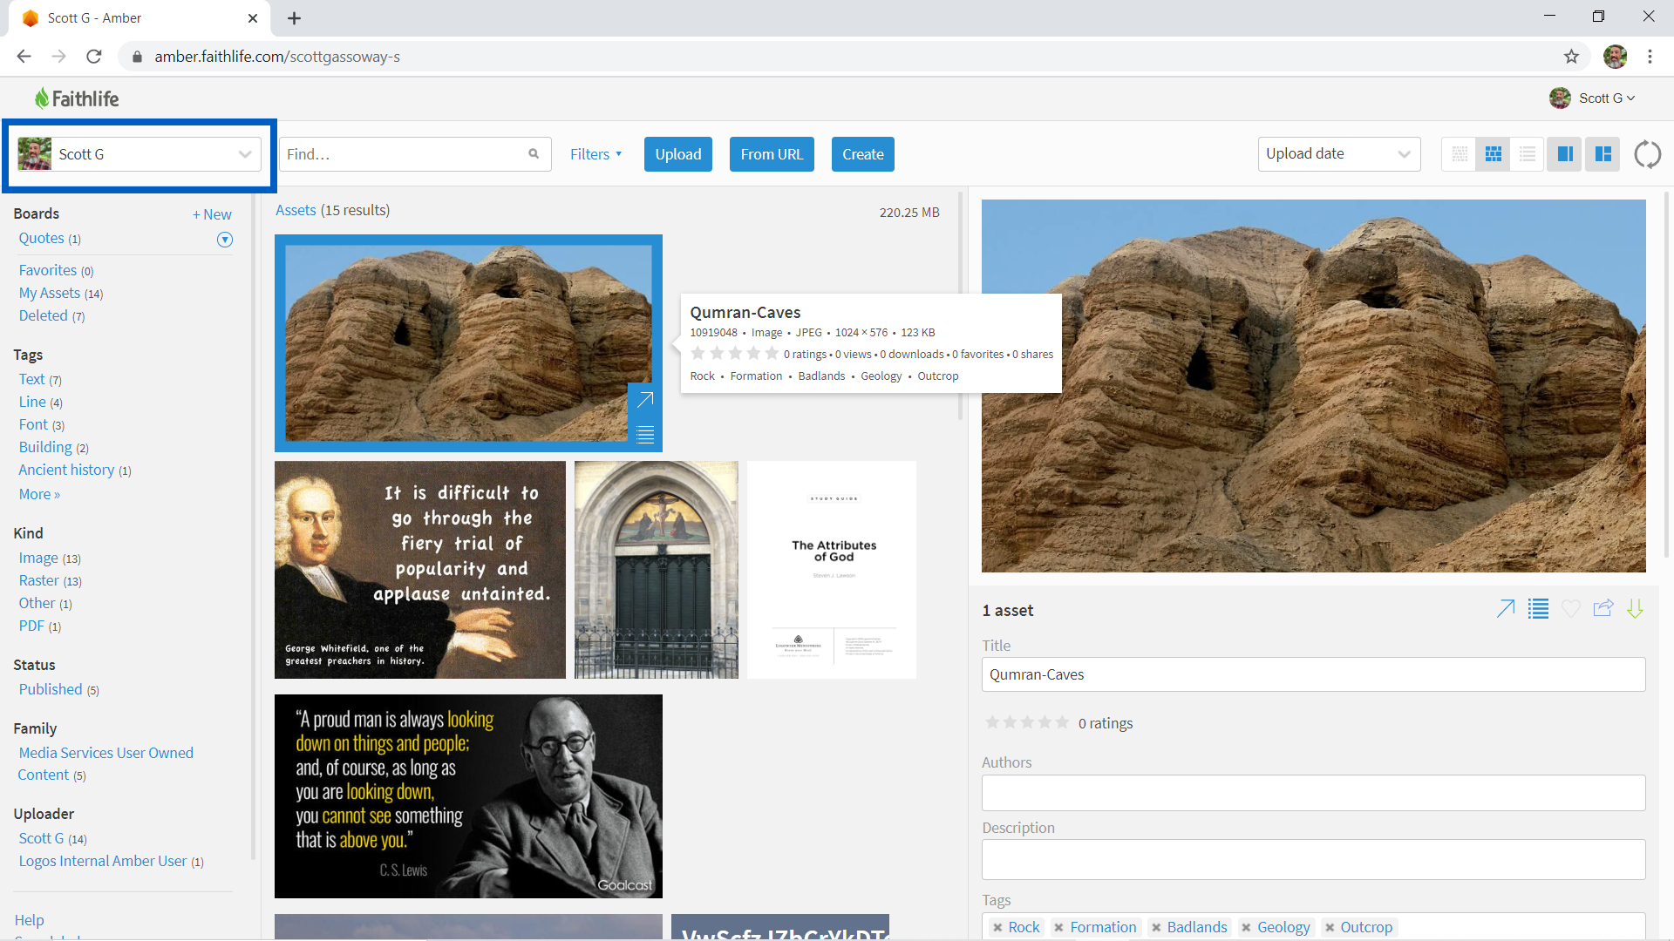Click the details list icon in asset panel
1674x941 pixels.
click(1538, 609)
